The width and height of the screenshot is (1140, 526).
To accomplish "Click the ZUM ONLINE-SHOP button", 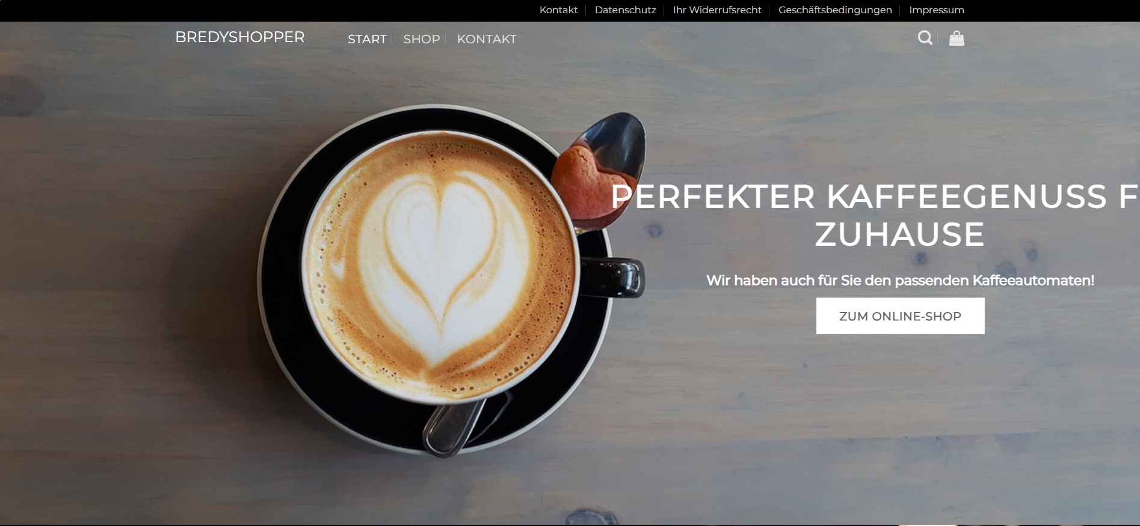I will [900, 316].
